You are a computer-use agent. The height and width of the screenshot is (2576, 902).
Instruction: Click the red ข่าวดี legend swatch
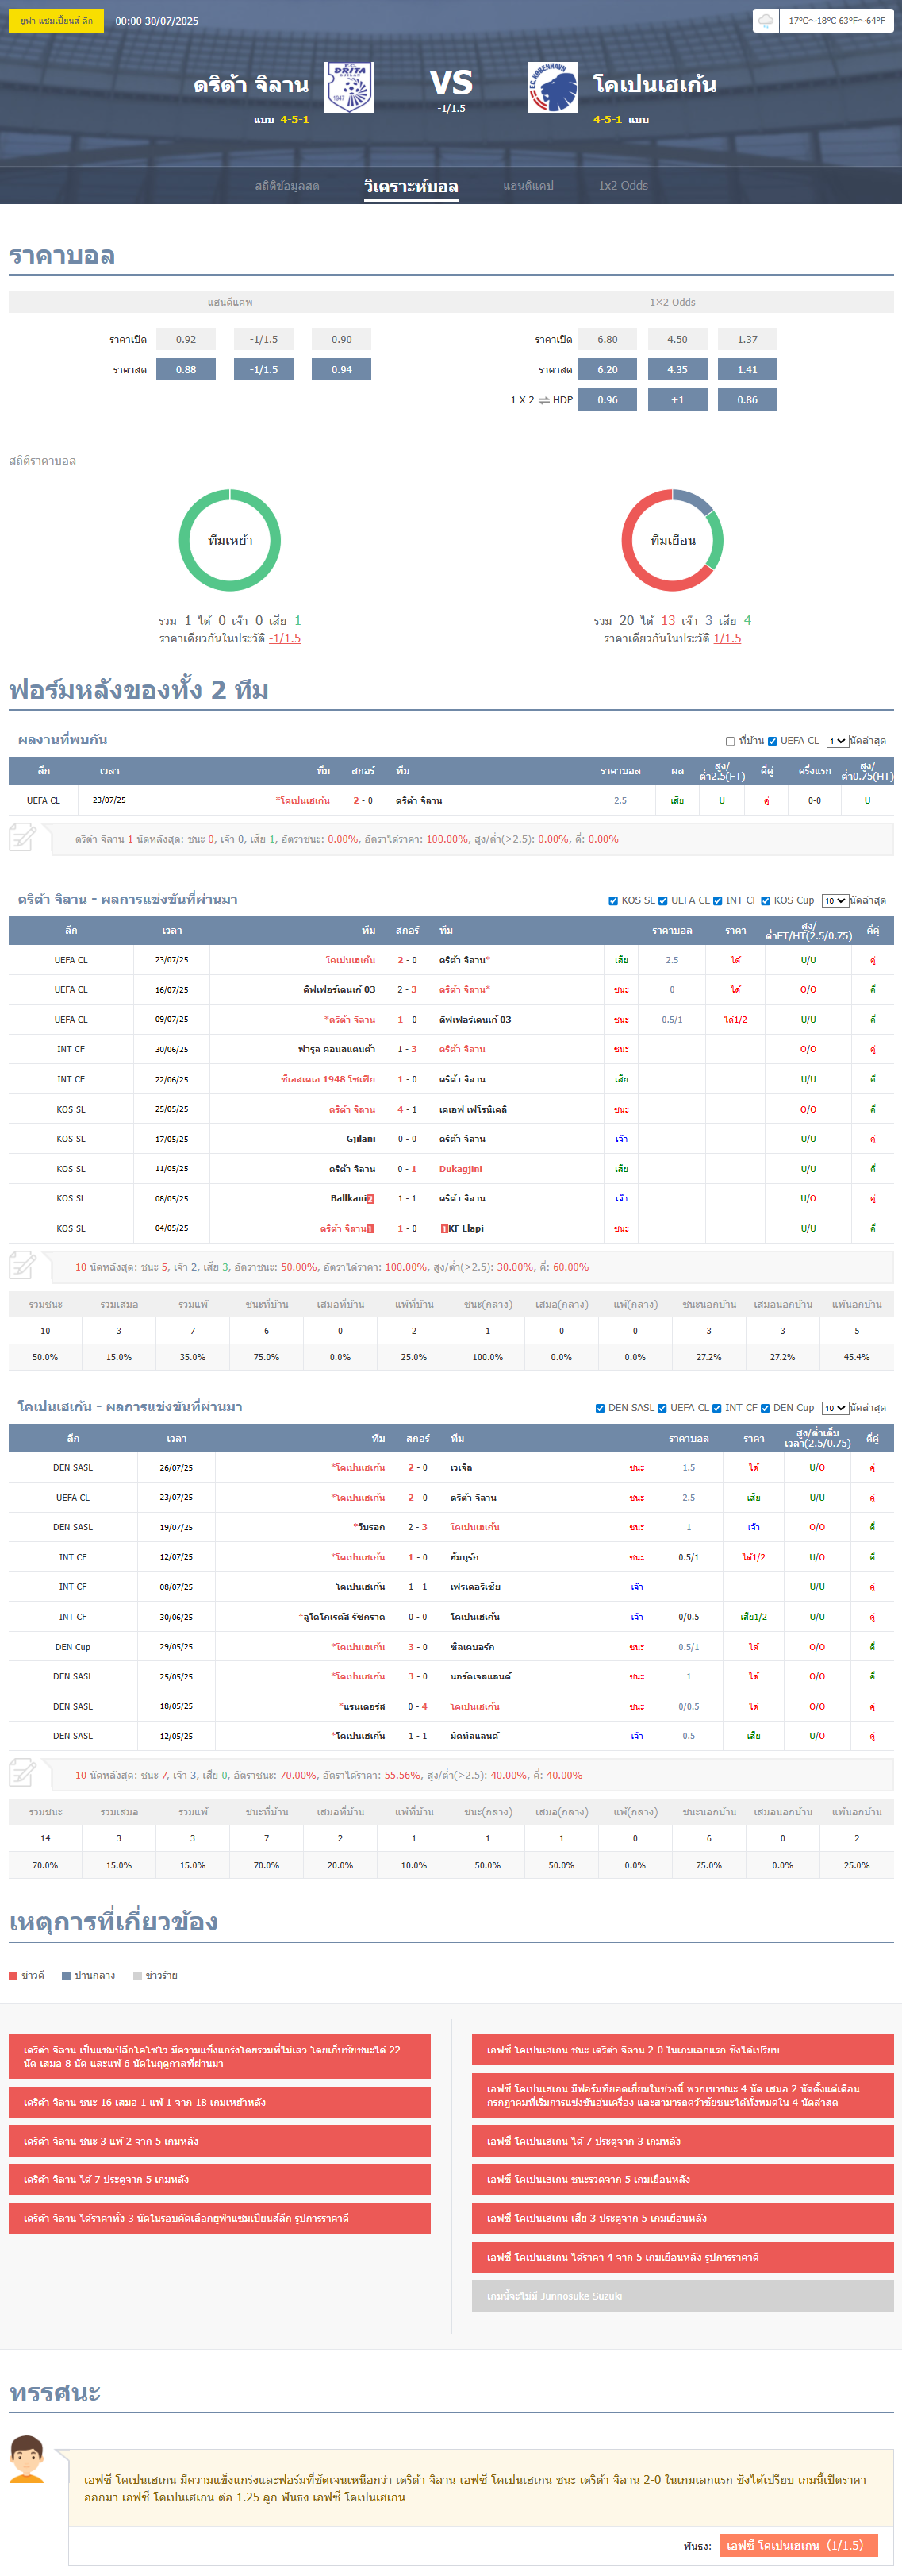point(13,1976)
